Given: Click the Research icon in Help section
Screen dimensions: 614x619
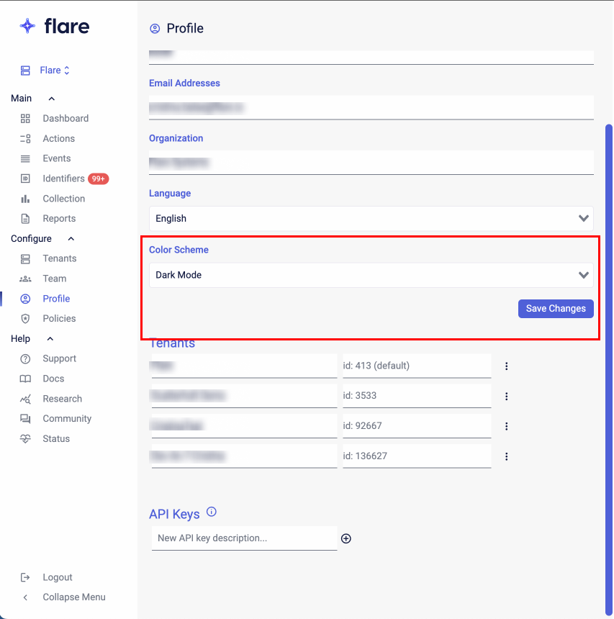Looking at the screenshot, I should pos(25,399).
